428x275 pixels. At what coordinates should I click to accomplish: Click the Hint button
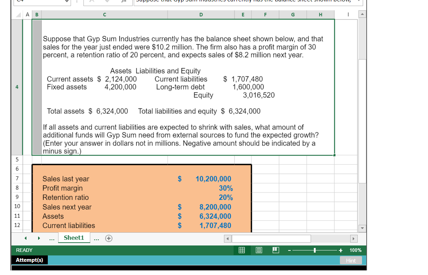pyautogui.click(x=351, y=260)
